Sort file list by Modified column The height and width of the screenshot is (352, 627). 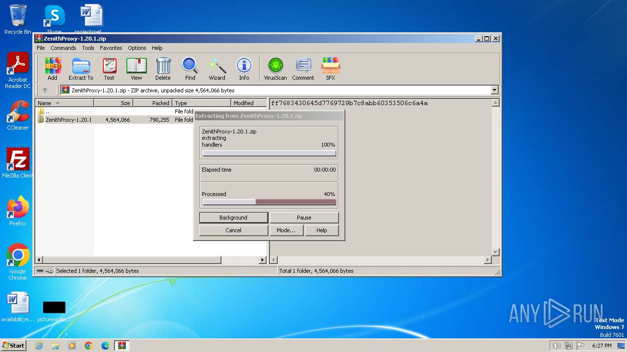[248, 103]
